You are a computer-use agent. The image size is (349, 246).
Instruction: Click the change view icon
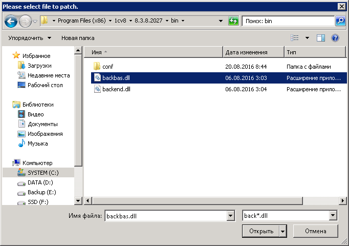pyautogui.click(x=295, y=38)
